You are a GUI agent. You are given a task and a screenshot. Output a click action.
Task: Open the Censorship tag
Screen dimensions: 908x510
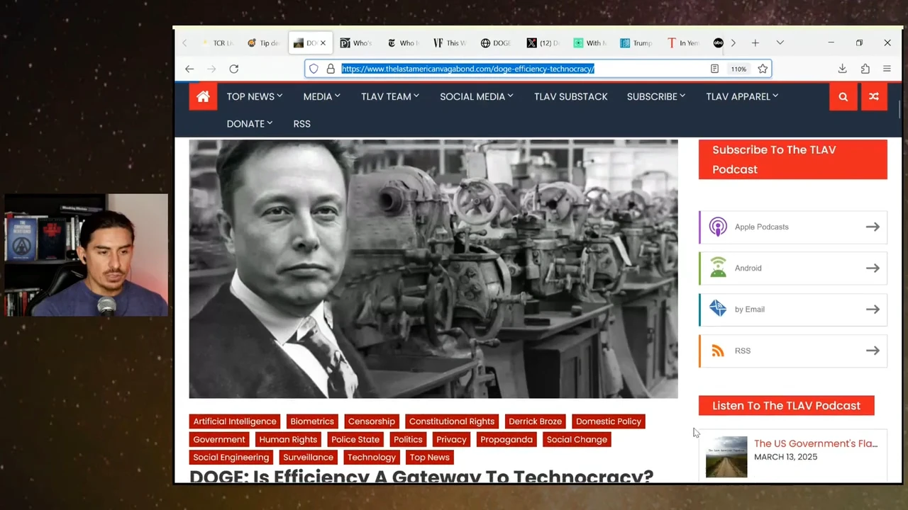[371, 421]
